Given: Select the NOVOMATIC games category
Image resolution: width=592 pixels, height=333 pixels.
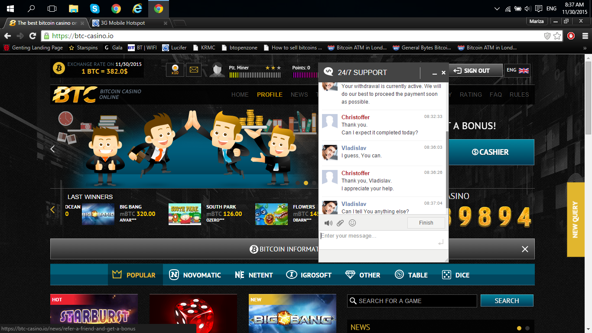Looking at the screenshot, I should (195, 275).
